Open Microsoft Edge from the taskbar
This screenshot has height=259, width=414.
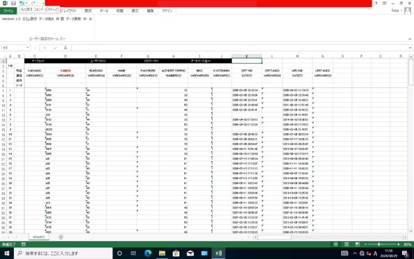[148, 253]
